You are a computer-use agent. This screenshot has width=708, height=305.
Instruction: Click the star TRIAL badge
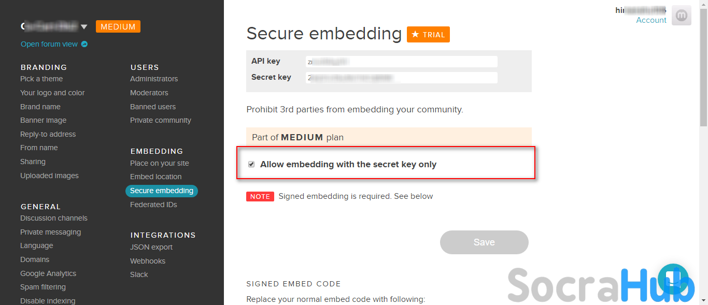(428, 35)
